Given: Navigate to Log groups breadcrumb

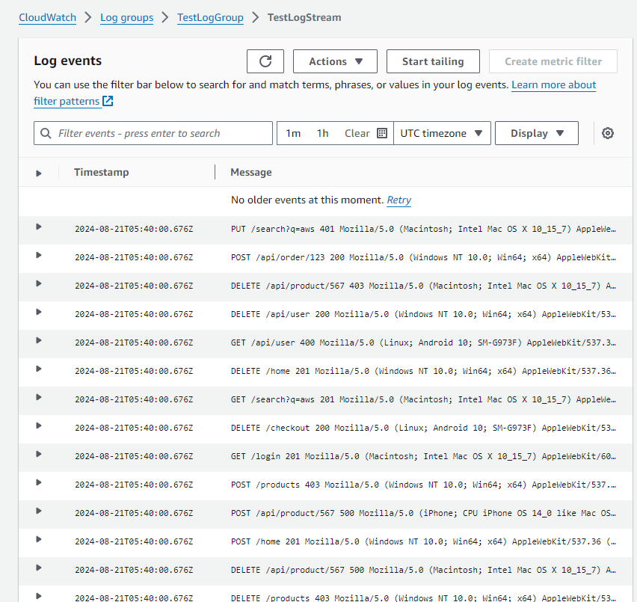Looking at the screenshot, I should pyautogui.click(x=127, y=17).
